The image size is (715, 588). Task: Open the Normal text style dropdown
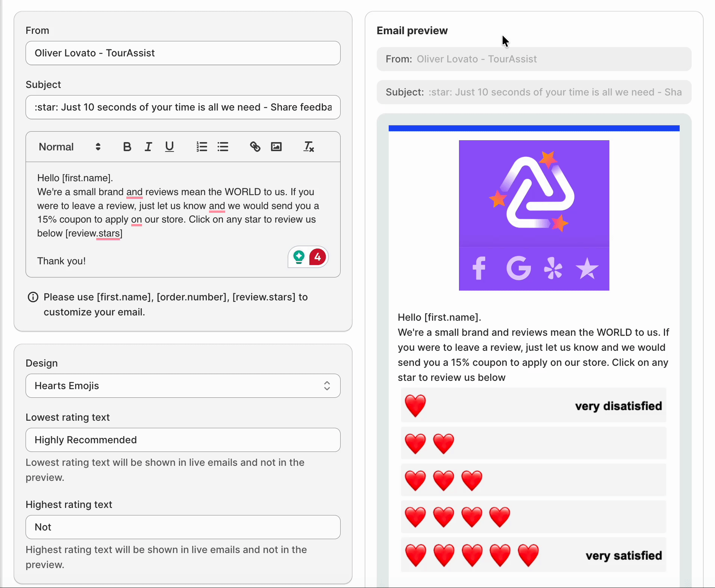coord(70,147)
